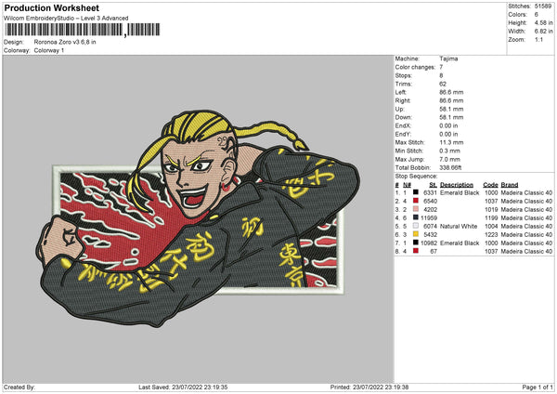
Task: Click the Min Stitch value 0.3 mm
Action: pyautogui.click(x=449, y=151)
